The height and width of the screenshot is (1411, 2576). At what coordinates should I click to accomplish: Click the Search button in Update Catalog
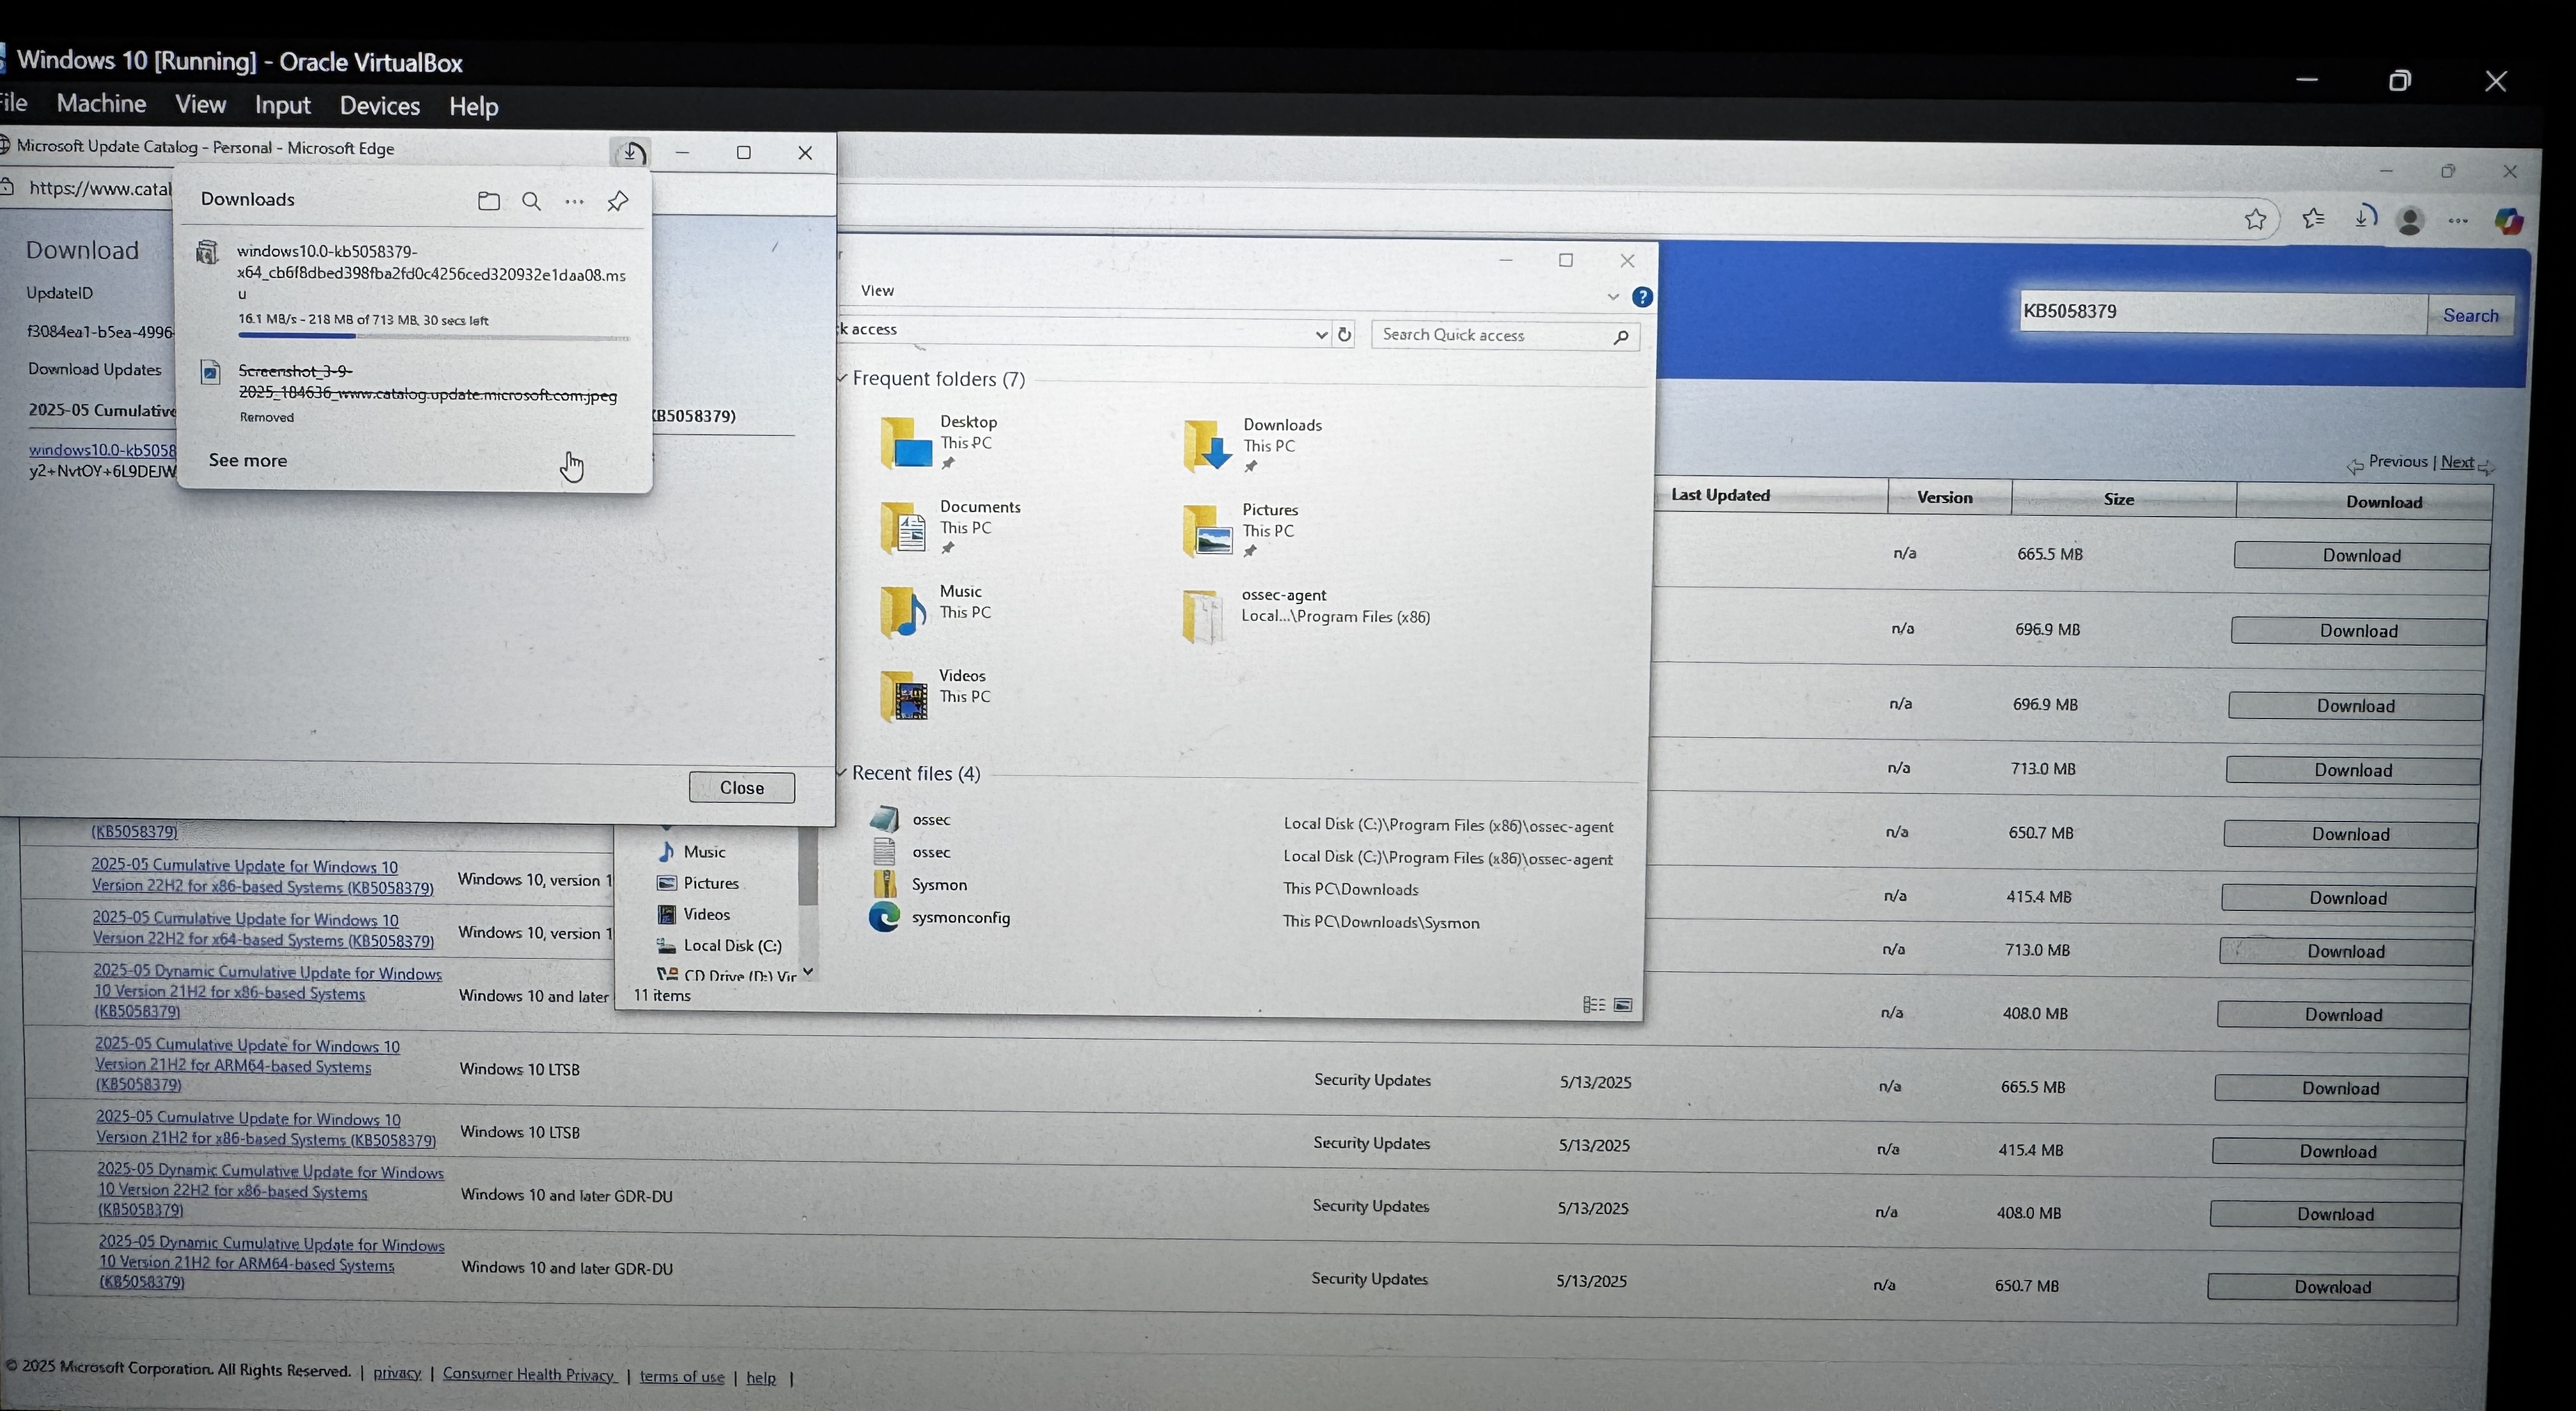tap(2470, 315)
